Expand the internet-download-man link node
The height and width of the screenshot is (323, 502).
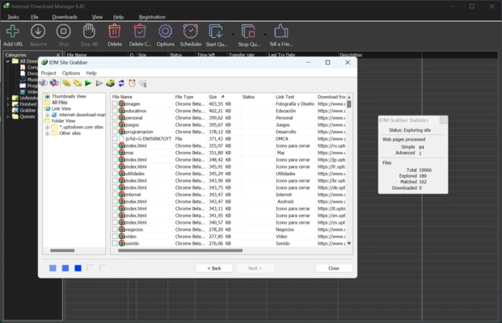47,115
